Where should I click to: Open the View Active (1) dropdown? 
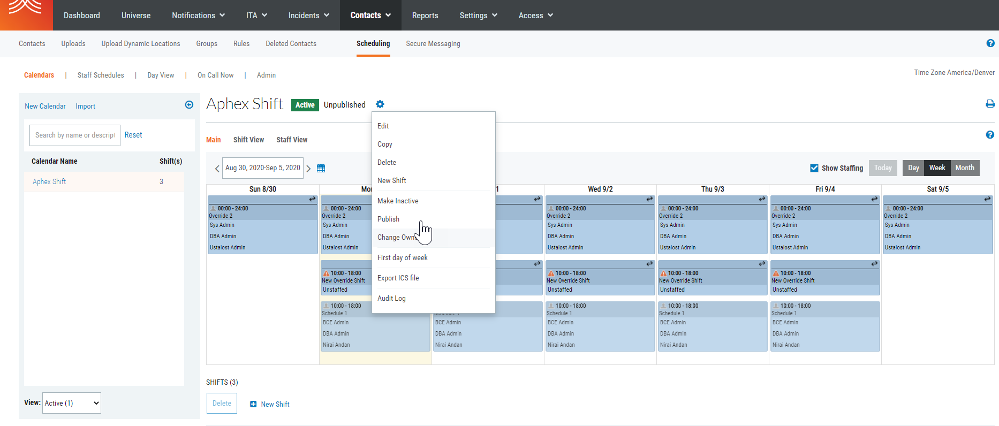click(x=72, y=403)
